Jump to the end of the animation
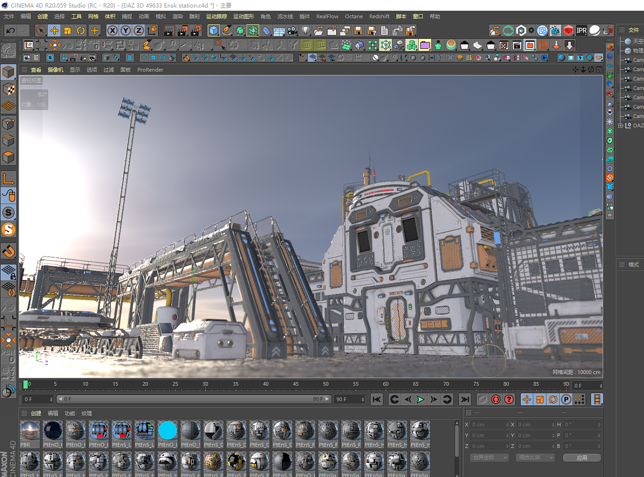 pos(465,400)
